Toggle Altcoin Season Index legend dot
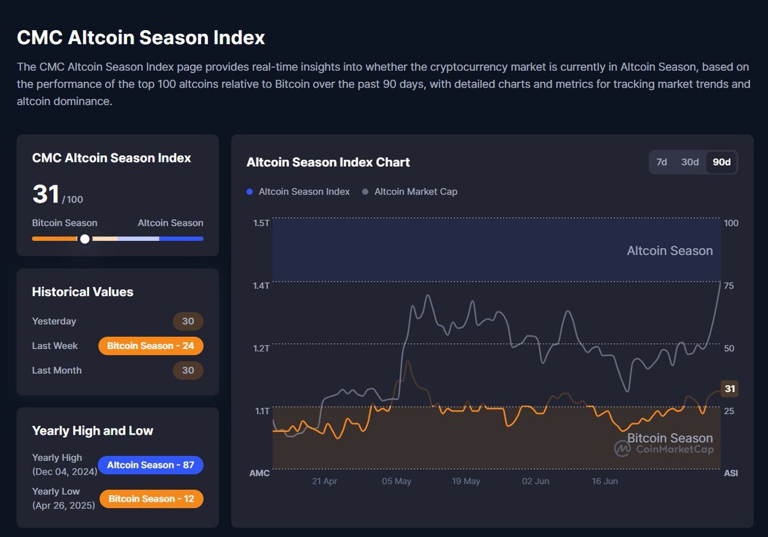 click(250, 192)
